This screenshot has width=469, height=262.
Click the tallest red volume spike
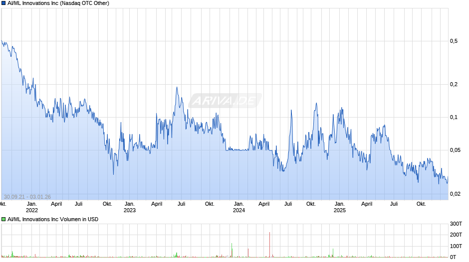click(x=270, y=245)
